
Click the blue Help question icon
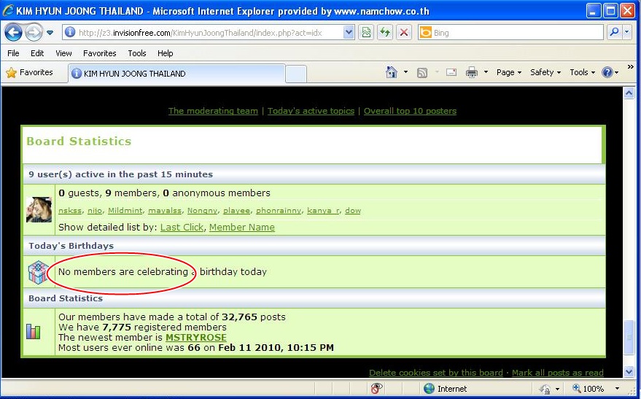coord(607,72)
